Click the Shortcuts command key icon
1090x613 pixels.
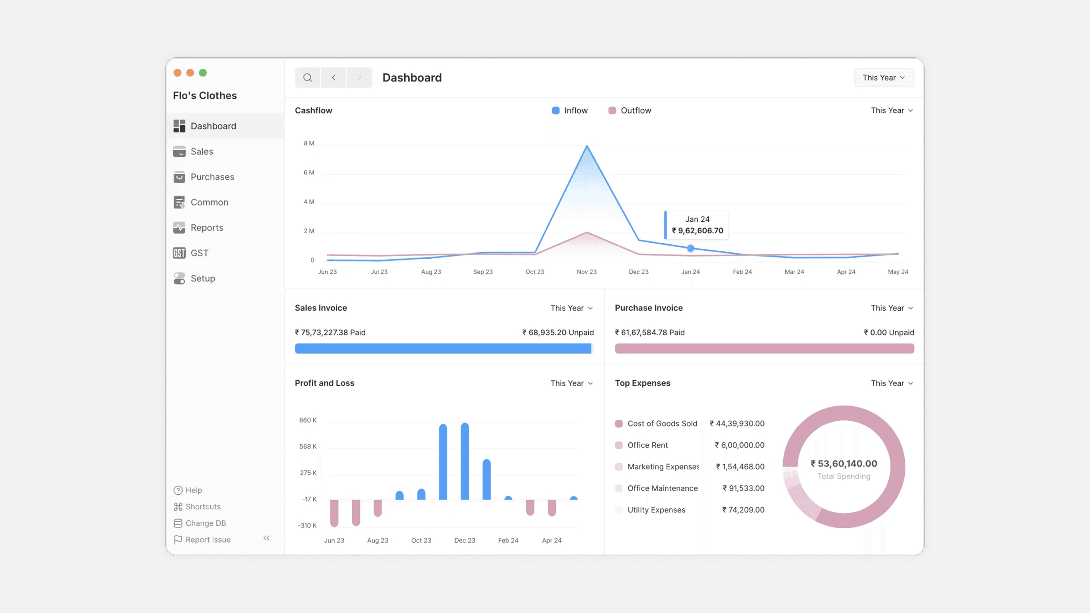click(178, 507)
